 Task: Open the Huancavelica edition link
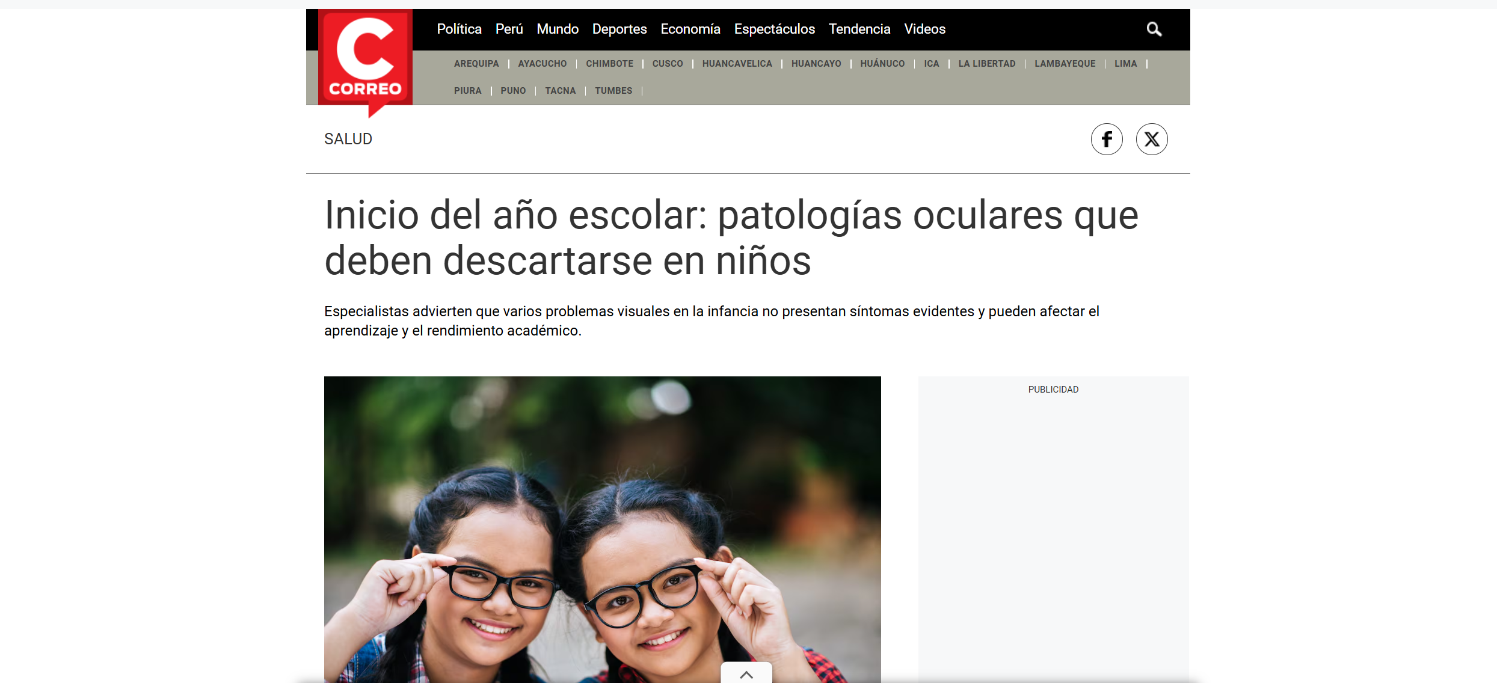point(737,64)
